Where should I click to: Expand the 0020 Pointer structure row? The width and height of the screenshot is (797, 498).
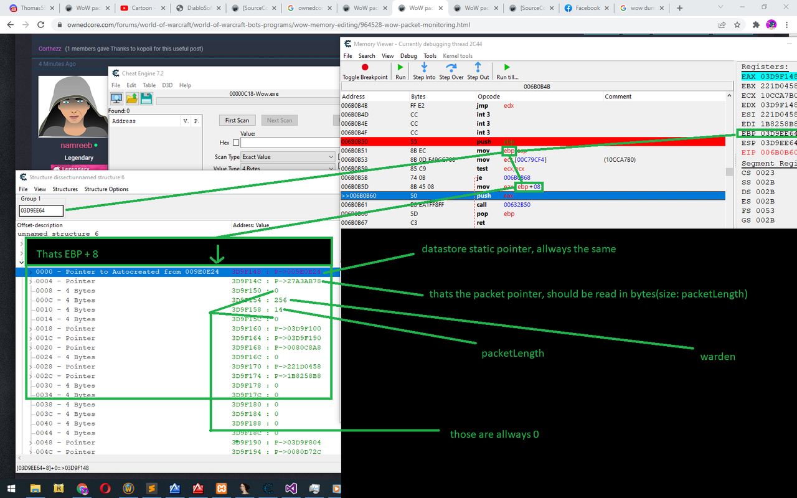click(x=29, y=347)
